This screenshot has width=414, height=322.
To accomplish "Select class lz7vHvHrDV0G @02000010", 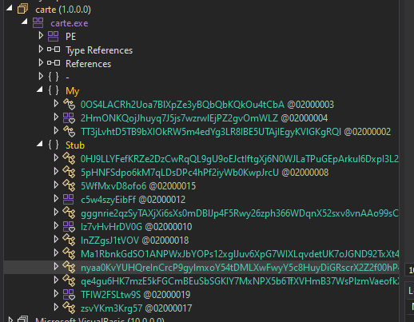I will pos(137,227).
